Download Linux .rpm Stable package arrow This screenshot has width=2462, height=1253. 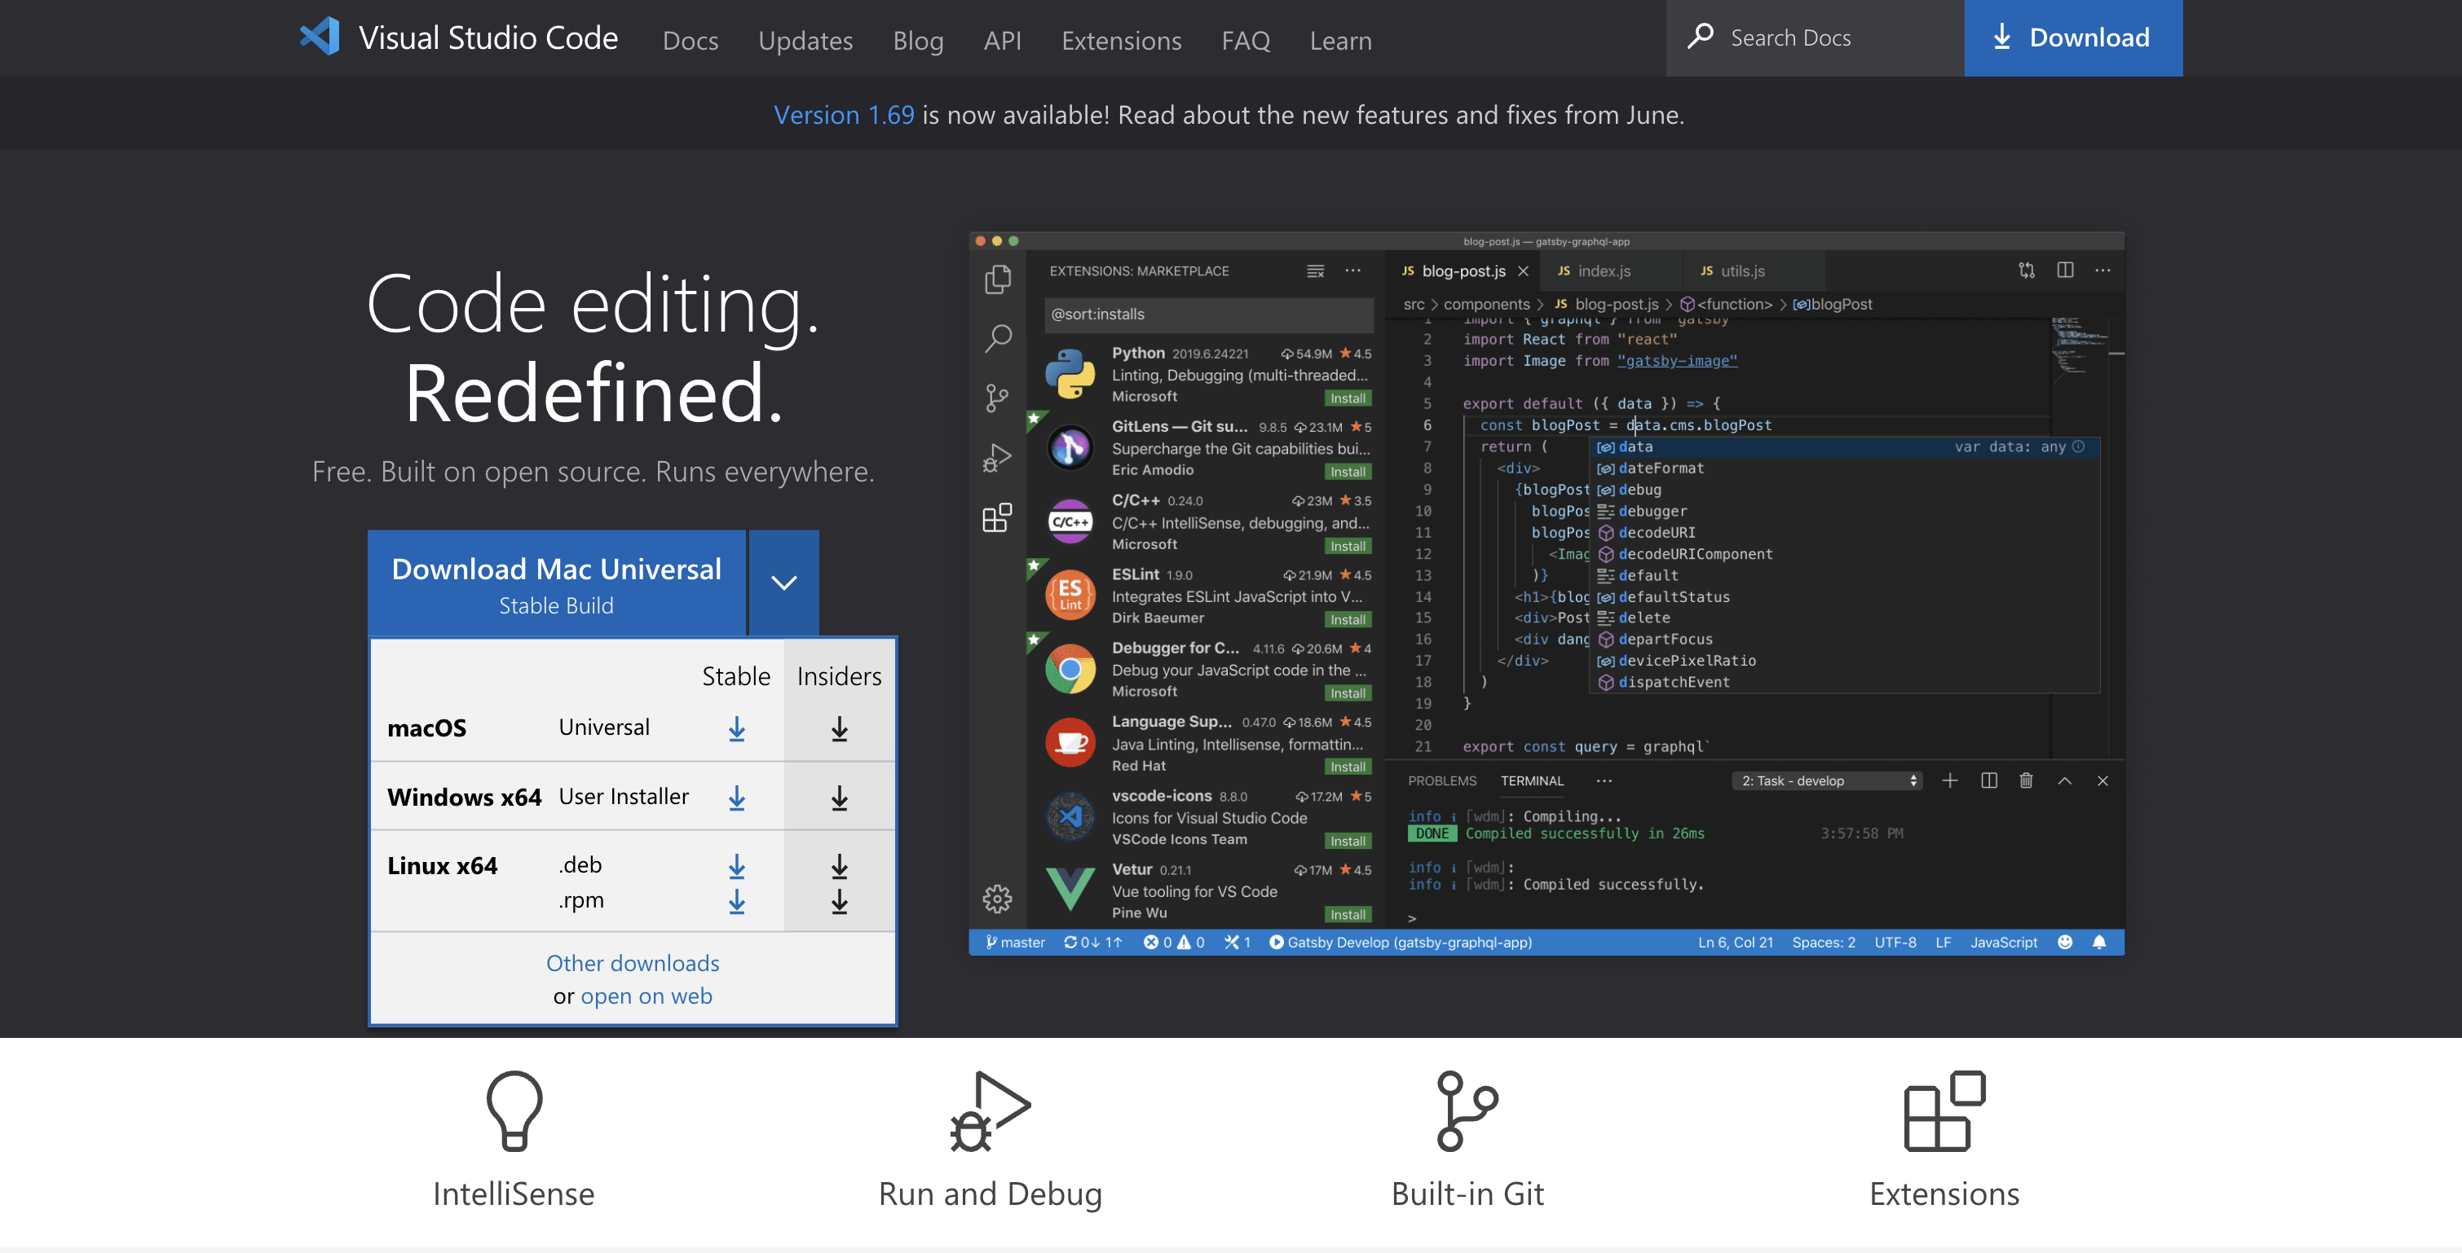pyautogui.click(x=737, y=900)
